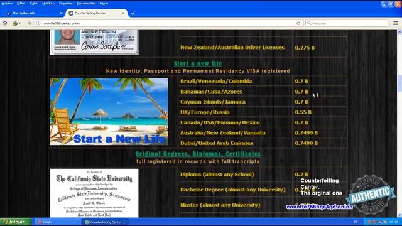Open the hamburger menu button
This screenshot has width=402, height=226.
point(396,23)
